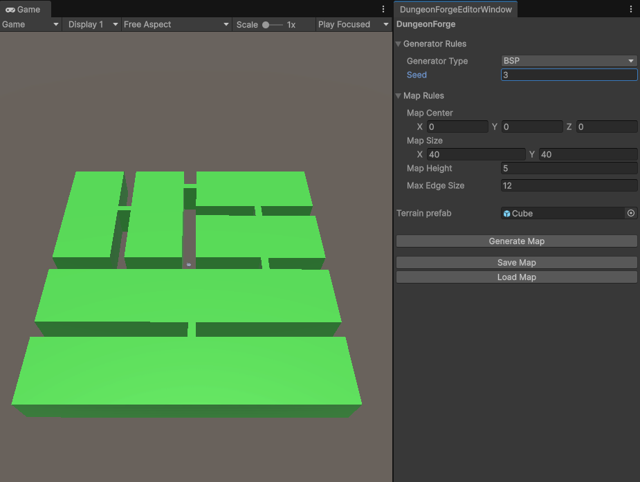
Task: Open the Free Aspect ratio dropdown
Action: [x=176, y=24]
